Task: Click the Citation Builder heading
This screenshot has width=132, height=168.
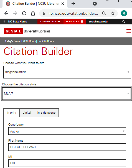Action: (x=38, y=52)
